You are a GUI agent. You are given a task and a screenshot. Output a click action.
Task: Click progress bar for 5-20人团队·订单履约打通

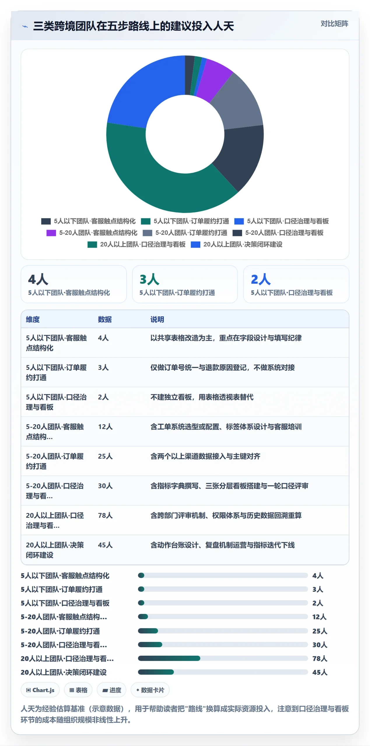point(223,631)
